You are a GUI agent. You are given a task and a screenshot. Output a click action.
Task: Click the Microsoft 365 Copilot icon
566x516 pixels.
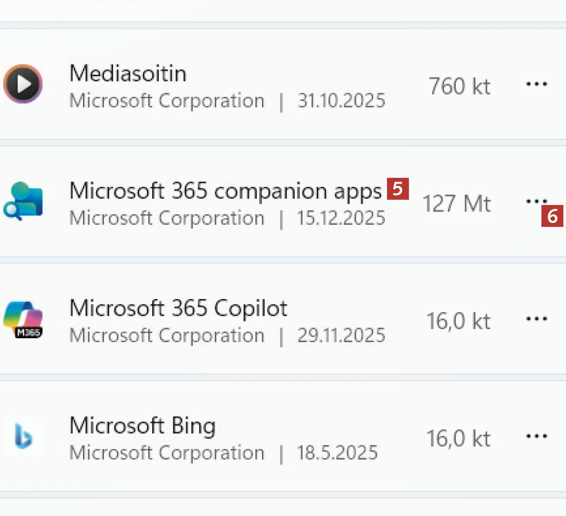click(23, 319)
